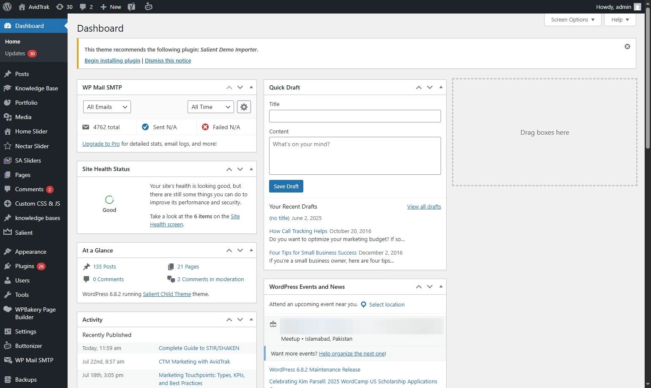Click the Backups icon in sidebar

click(8, 380)
